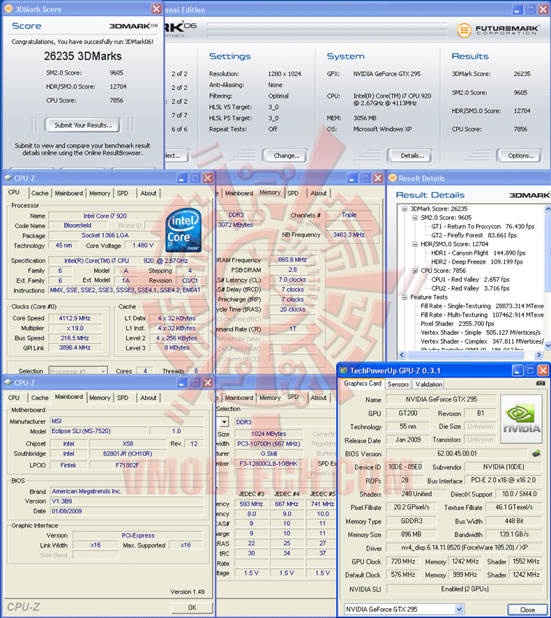Select the GT1 - Return To Proxycon row
551x618 pixels.
[x=483, y=227]
